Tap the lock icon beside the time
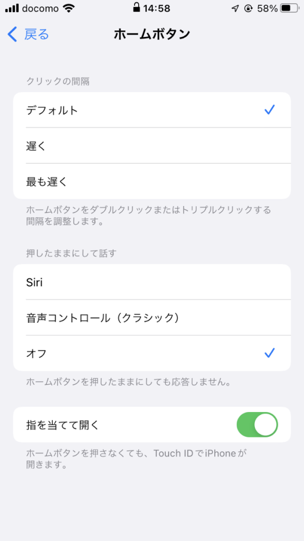304x541 pixels. (137, 7)
